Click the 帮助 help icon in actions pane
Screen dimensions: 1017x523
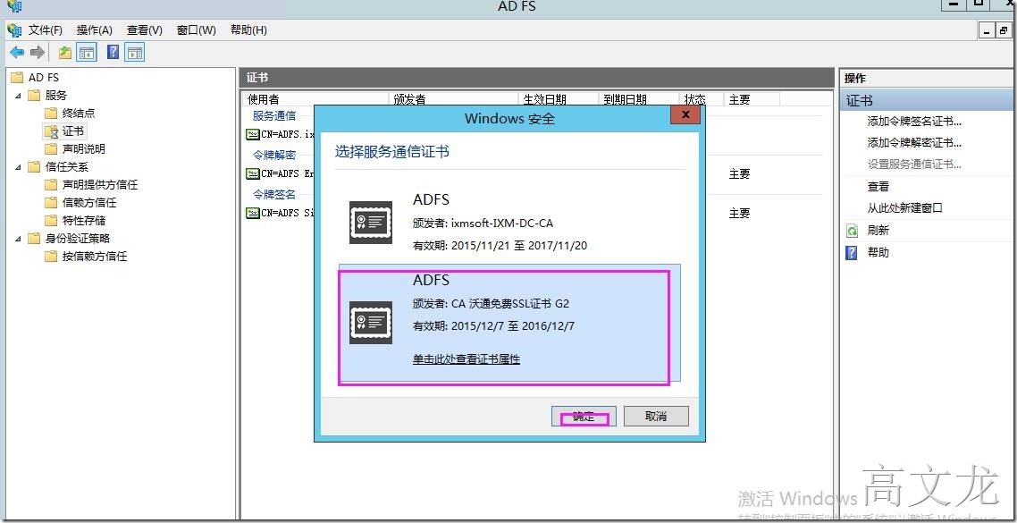852,253
